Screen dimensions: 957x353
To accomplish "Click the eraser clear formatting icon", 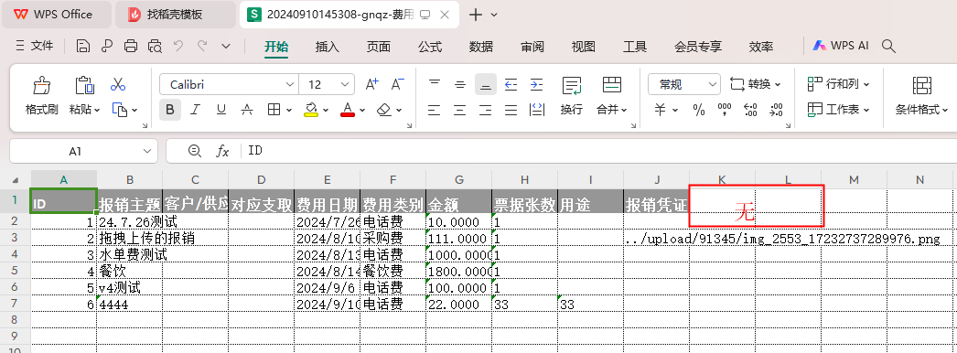I will click(x=384, y=110).
